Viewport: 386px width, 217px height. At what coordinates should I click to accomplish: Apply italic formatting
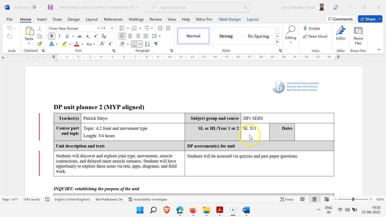[59, 36]
